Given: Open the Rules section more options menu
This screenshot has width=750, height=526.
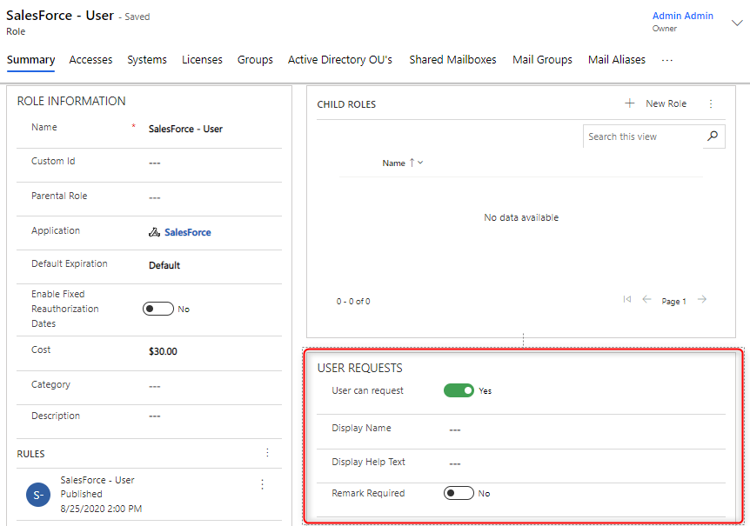Looking at the screenshot, I should click(267, 453).
